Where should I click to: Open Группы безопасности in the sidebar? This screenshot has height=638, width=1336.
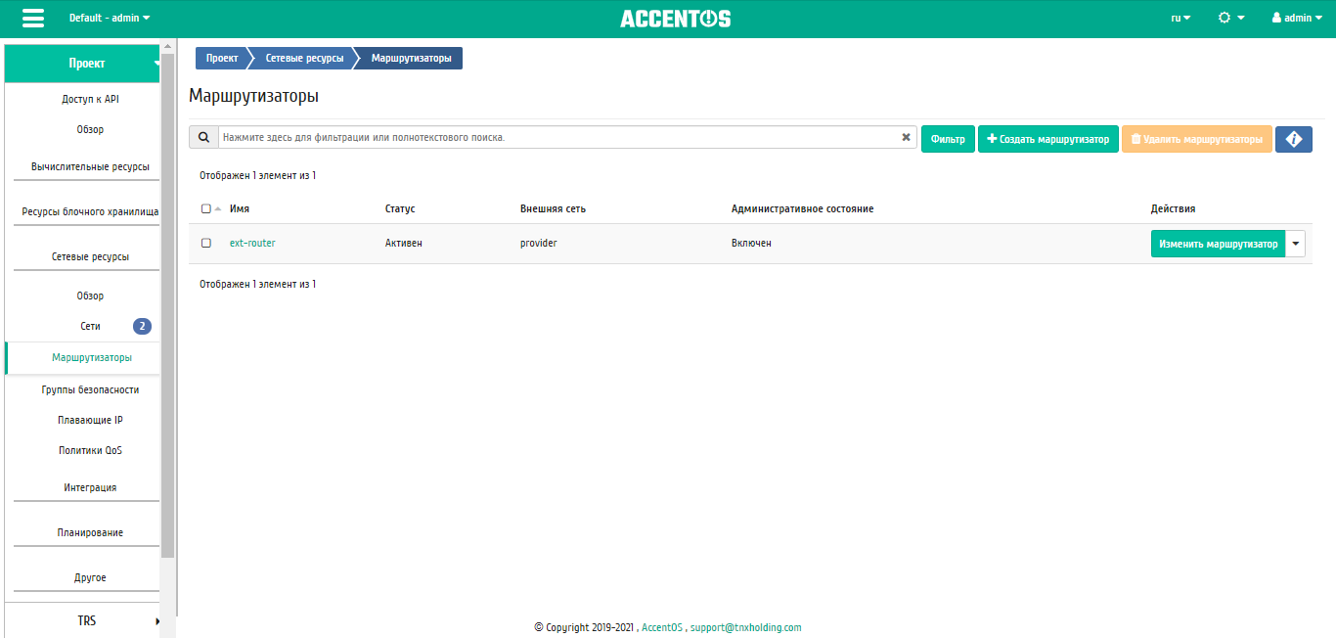tap(90, 389)
